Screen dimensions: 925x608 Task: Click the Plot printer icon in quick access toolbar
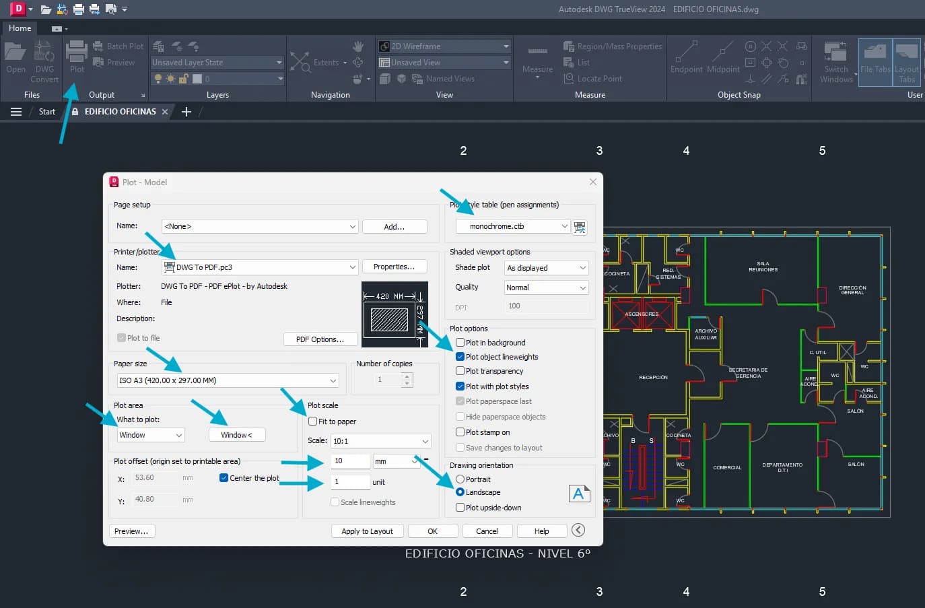tap(78, 9)
